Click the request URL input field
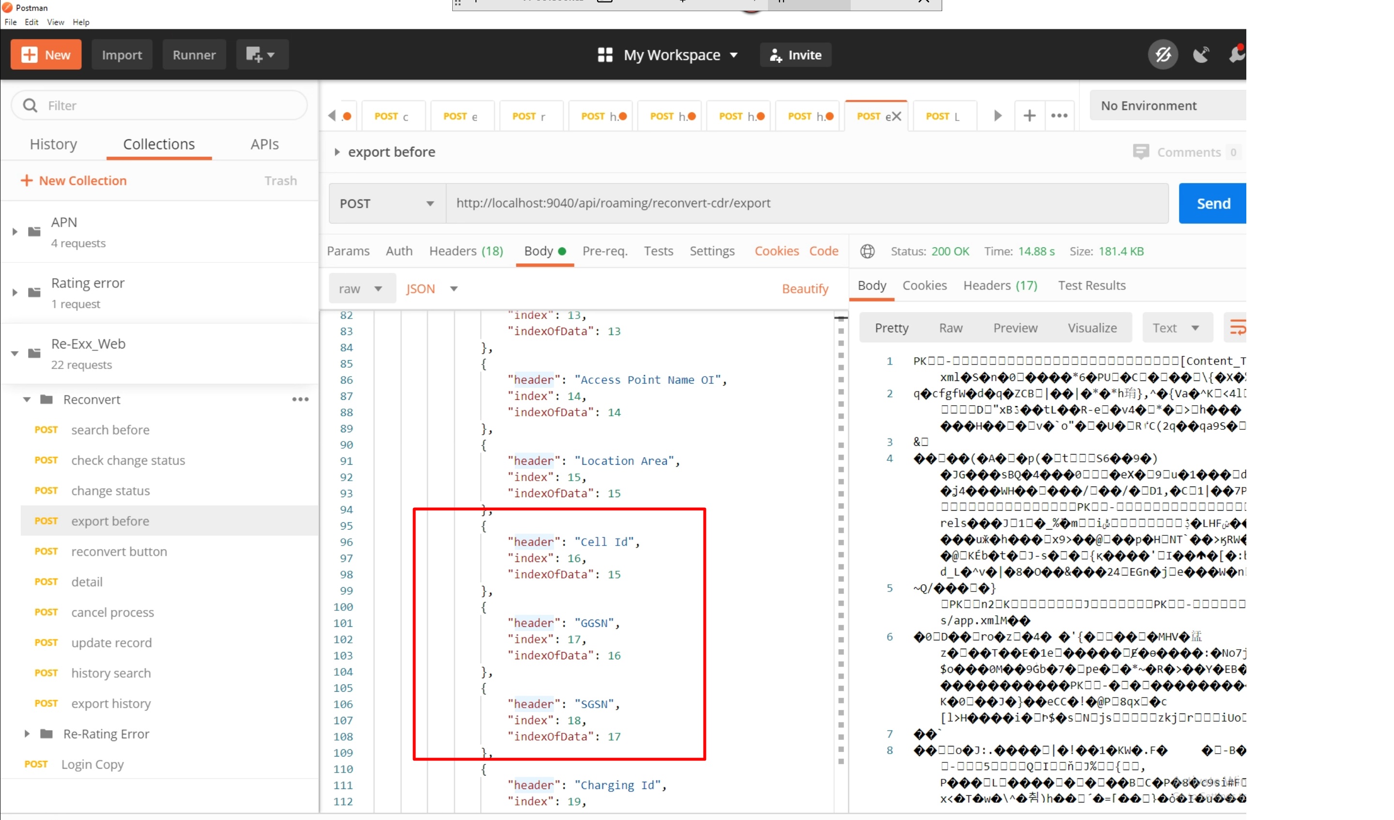1394x820 pixels. click(807, 203)
